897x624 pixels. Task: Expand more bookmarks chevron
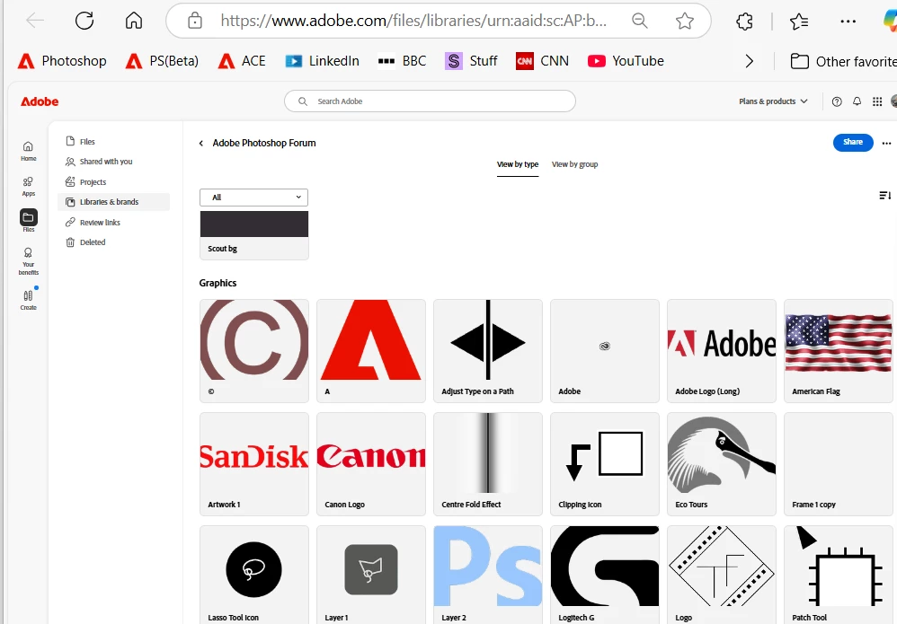pos(750,61)
